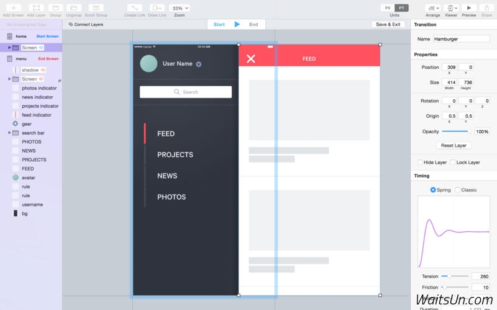Click the first feed card image placeholder

[x=309, y=110]
